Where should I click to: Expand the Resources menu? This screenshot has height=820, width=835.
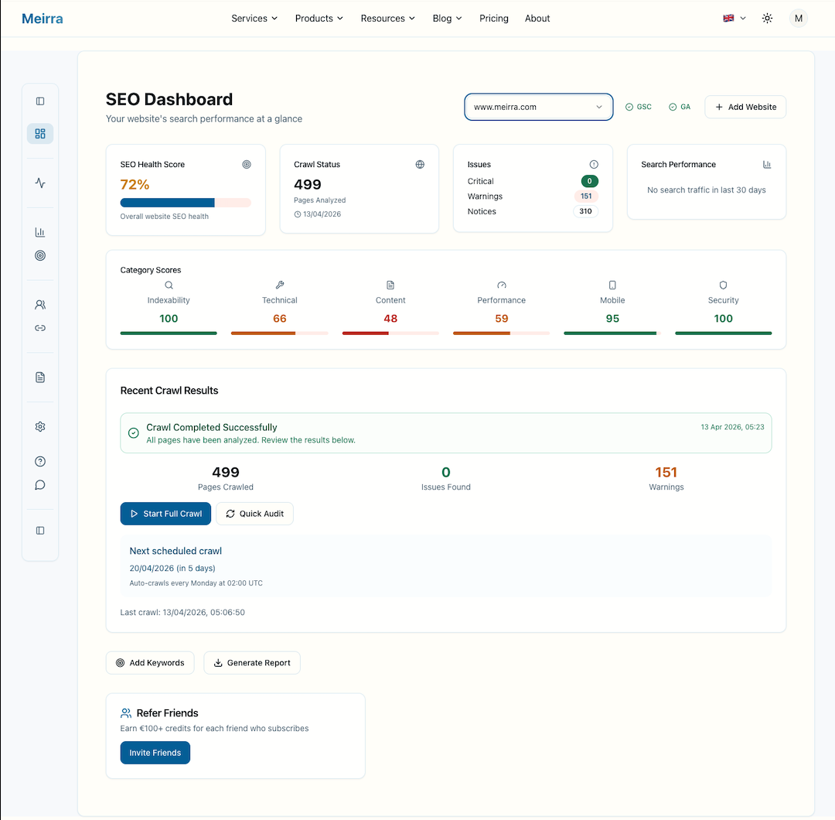tap(387, 18)
